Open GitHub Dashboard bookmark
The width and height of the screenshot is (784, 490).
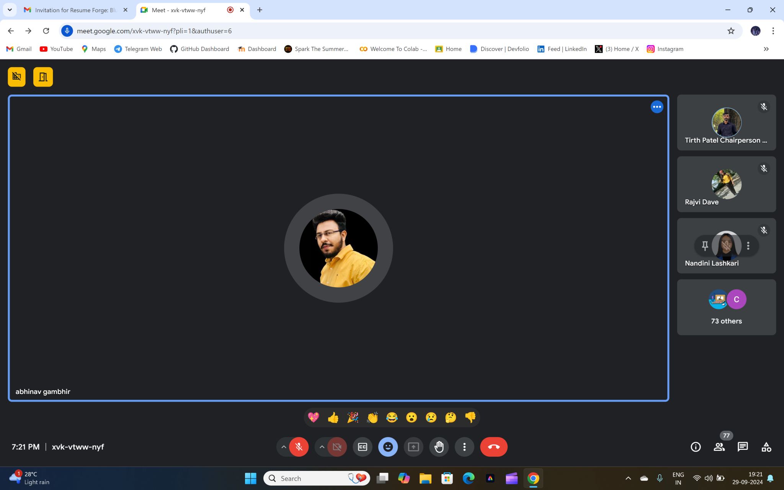pos(199,49)
